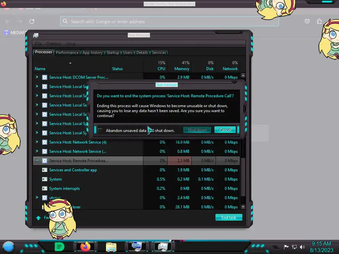The width and height of the screenshot is (339, 254).
Task: Open the View menu in Task Manager
Action: pyautogui.click(x=71, y=44)
